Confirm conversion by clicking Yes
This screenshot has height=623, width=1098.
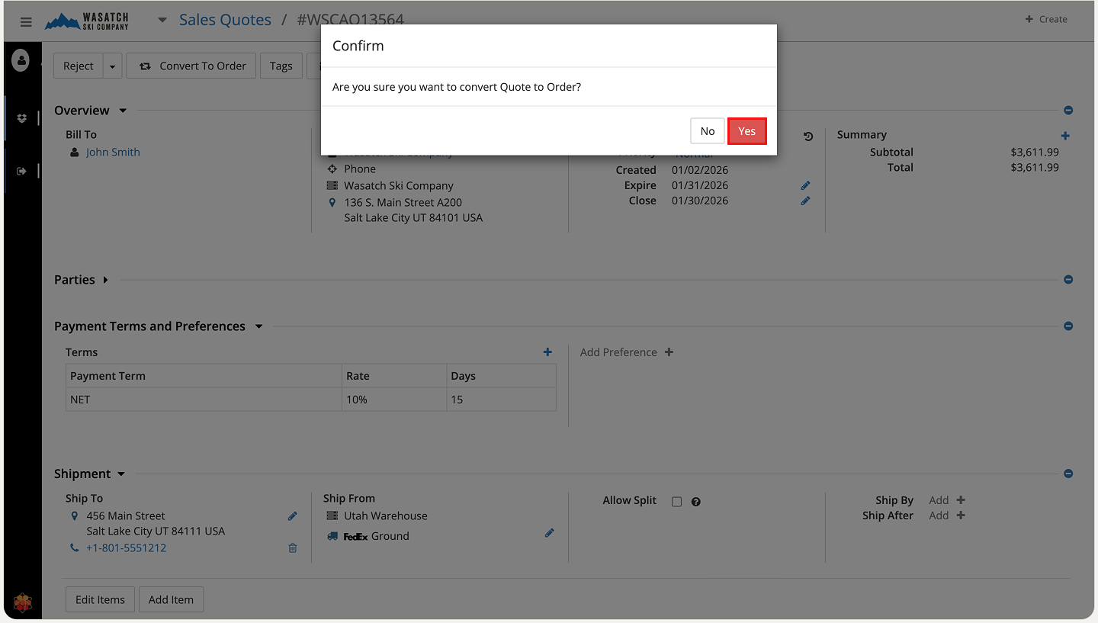[x=746, y=131]
